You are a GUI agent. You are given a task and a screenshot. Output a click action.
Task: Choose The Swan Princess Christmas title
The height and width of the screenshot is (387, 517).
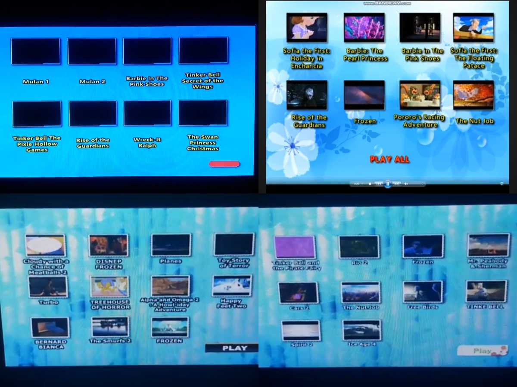tap(203, 114)
